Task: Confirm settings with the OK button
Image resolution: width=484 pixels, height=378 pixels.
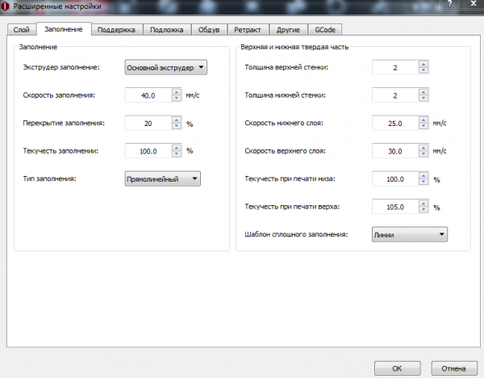Action: tap(397, 368)
